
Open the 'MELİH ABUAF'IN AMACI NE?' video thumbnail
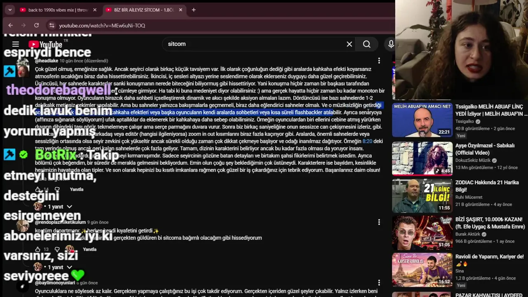[422, 120]
